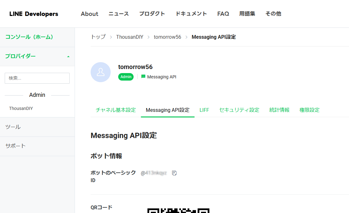Switch to the チャネル基本設定 tab
The height and width of the screenshot is (213, 349).
[x=115, y=110]
